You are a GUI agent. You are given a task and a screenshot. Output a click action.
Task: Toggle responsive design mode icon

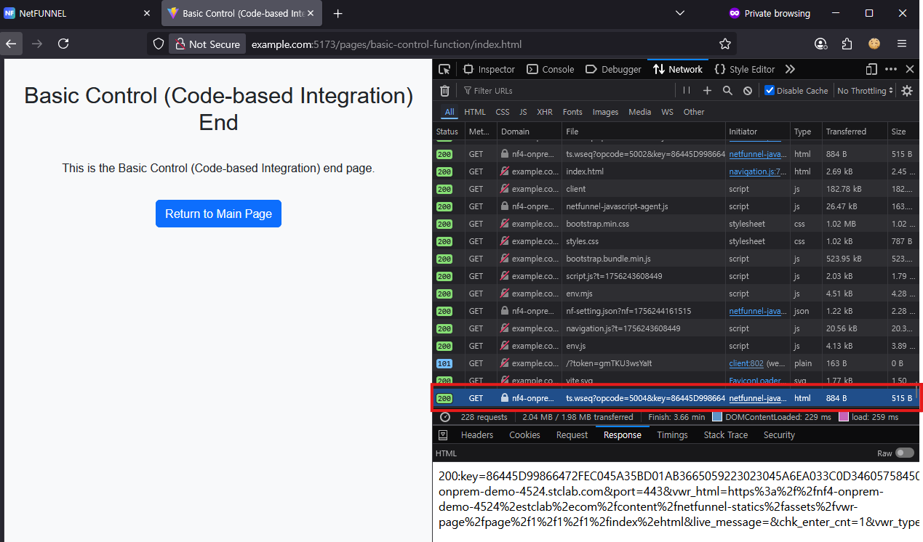tap(871, 69)
